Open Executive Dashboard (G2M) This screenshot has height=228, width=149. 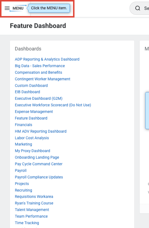[39, 99]
